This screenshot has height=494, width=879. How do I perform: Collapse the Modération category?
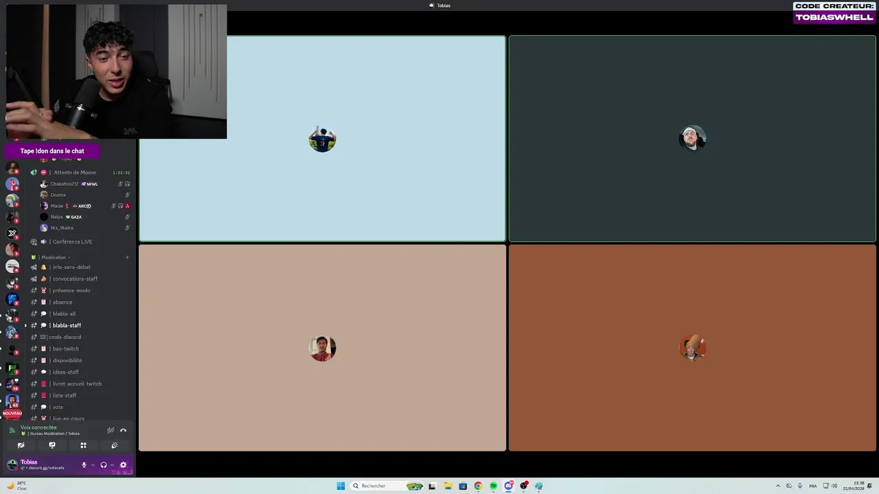[55, 257]
